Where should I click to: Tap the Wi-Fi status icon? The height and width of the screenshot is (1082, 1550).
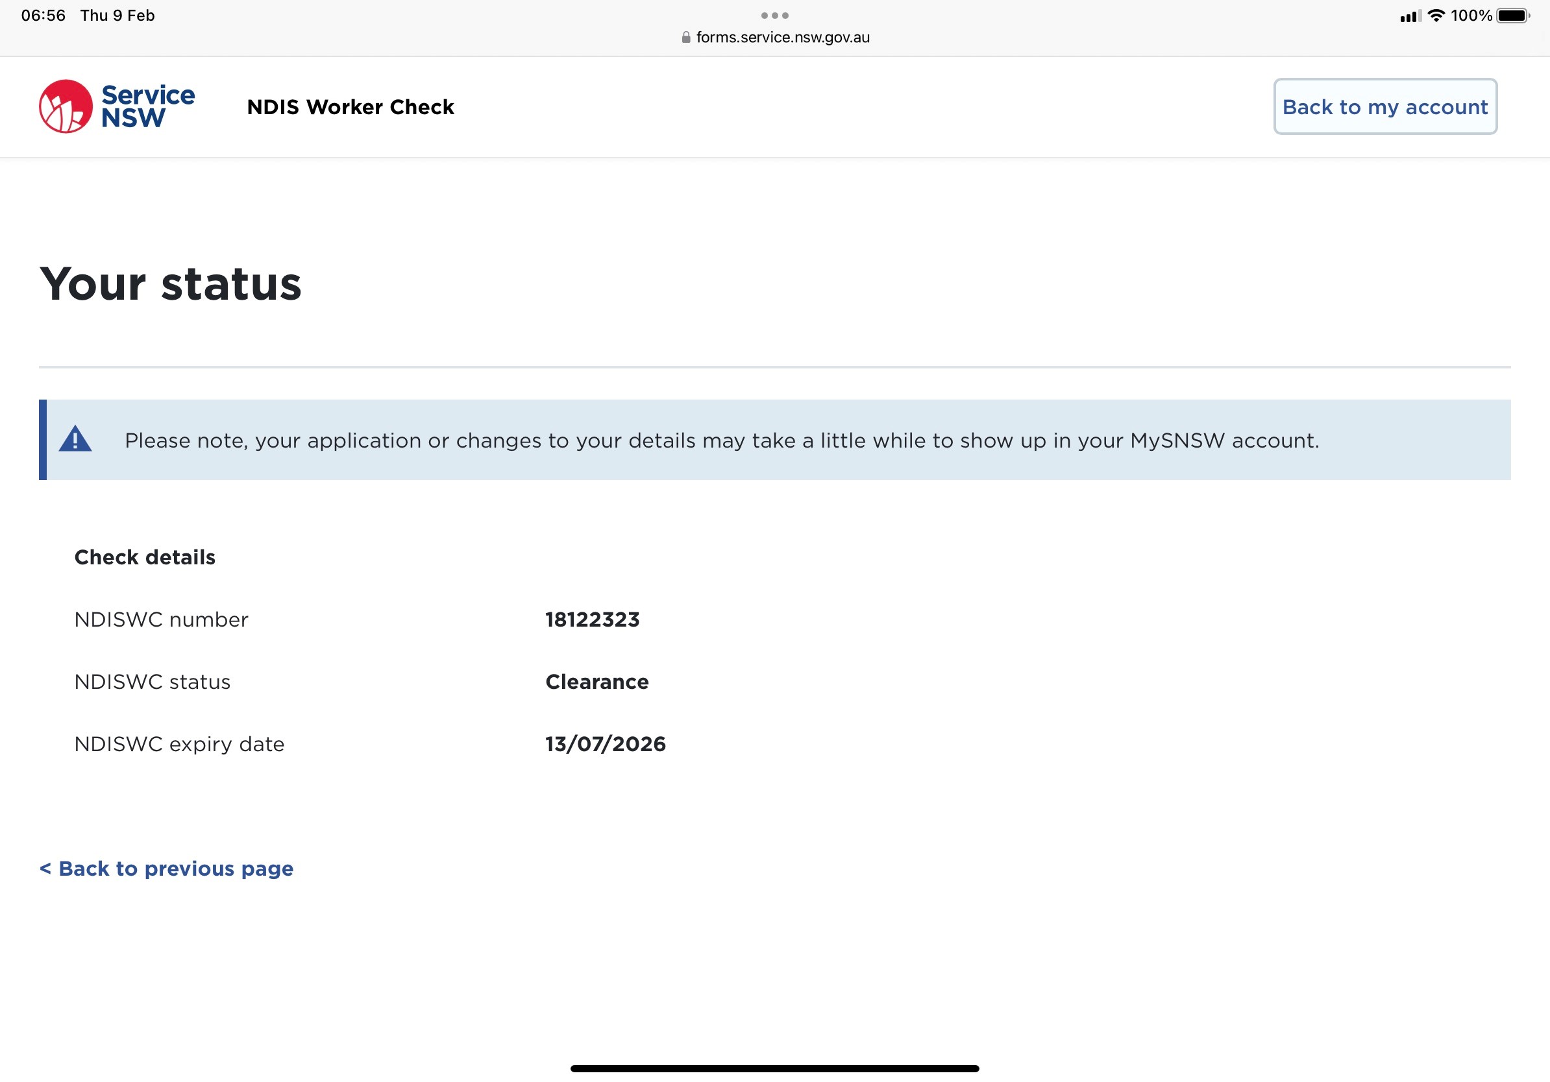[1436, 16]
